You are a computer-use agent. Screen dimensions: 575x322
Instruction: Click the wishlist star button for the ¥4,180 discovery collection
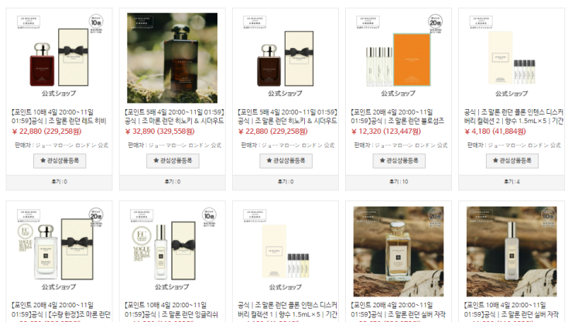pyautogui.click(x=512, y=161)
